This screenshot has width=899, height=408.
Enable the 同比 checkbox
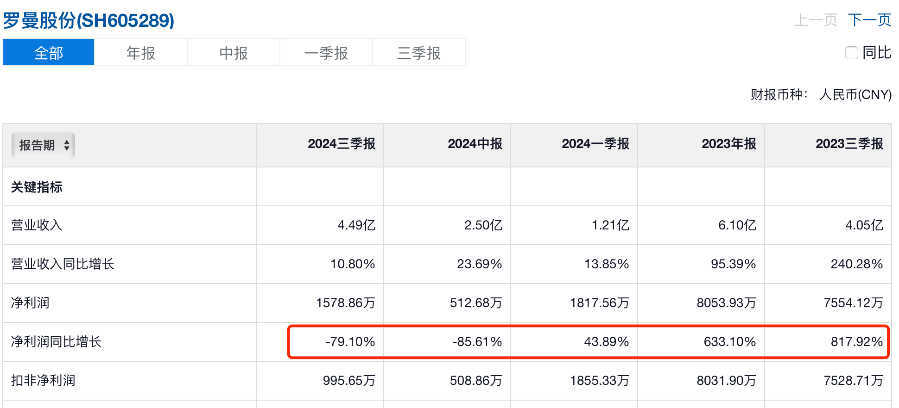(x=851, y=53)
